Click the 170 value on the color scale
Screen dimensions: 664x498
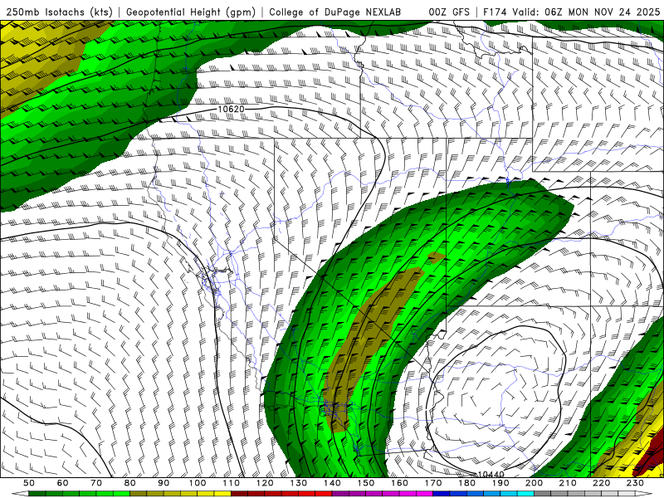[x=433, y=483]
